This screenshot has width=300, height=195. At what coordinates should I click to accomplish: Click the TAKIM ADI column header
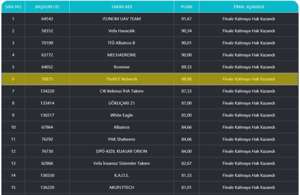pos(121,7)
